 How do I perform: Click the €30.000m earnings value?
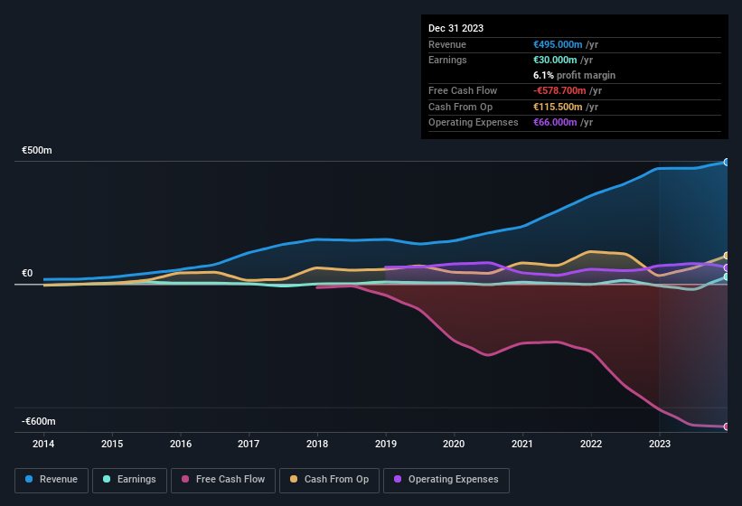555,60
